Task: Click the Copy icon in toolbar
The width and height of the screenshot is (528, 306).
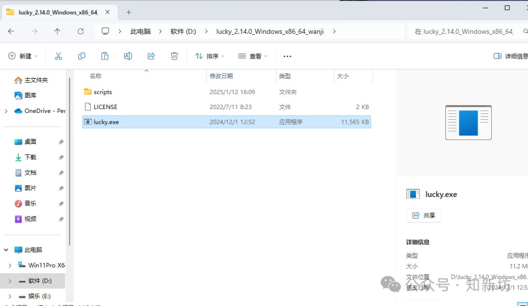Action: [82, 56]
